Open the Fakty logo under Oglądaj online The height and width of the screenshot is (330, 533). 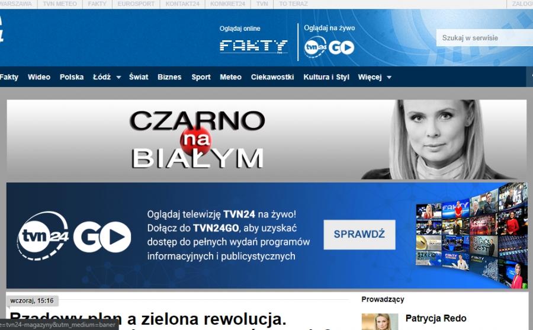[253, 47]
